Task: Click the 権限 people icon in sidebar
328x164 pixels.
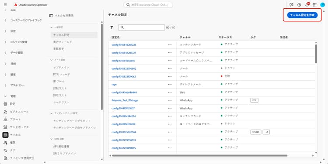Action: (x=5, y=143)
